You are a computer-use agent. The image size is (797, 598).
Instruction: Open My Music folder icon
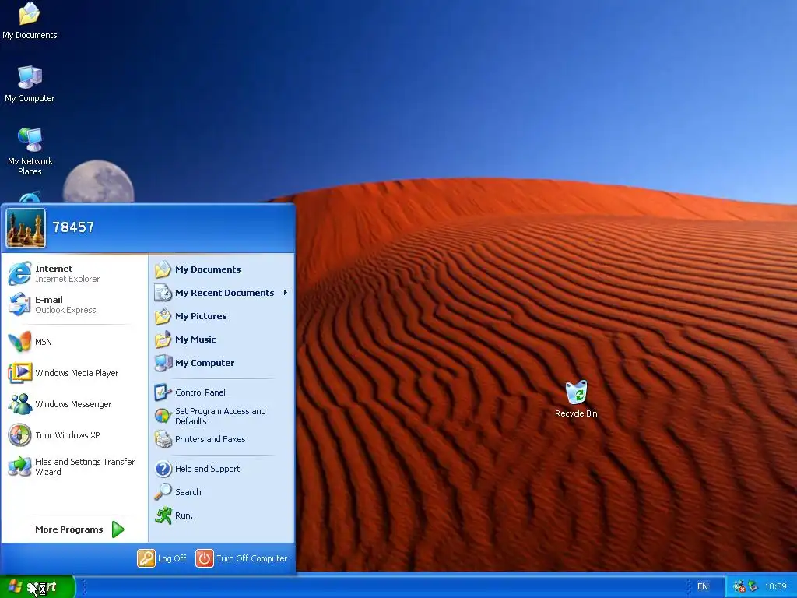click(163, 339)
